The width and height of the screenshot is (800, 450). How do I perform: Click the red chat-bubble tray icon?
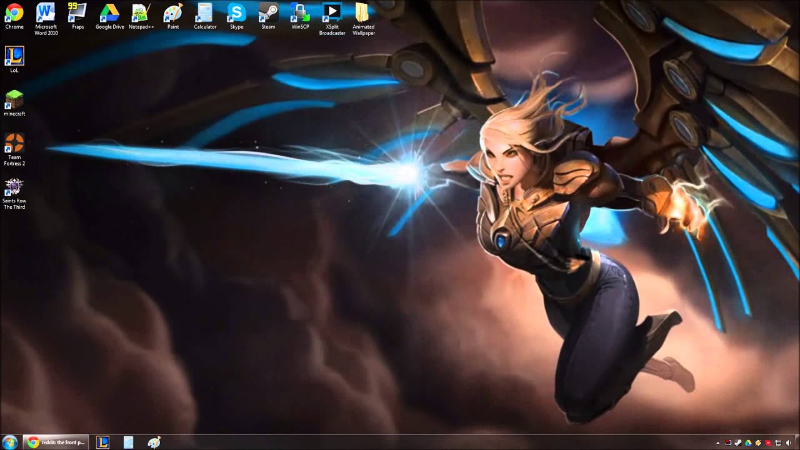[x=768, y=443]
